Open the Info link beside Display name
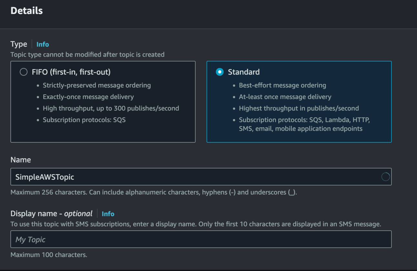Screen dimensions: 417x271 [x=108, y=214]
